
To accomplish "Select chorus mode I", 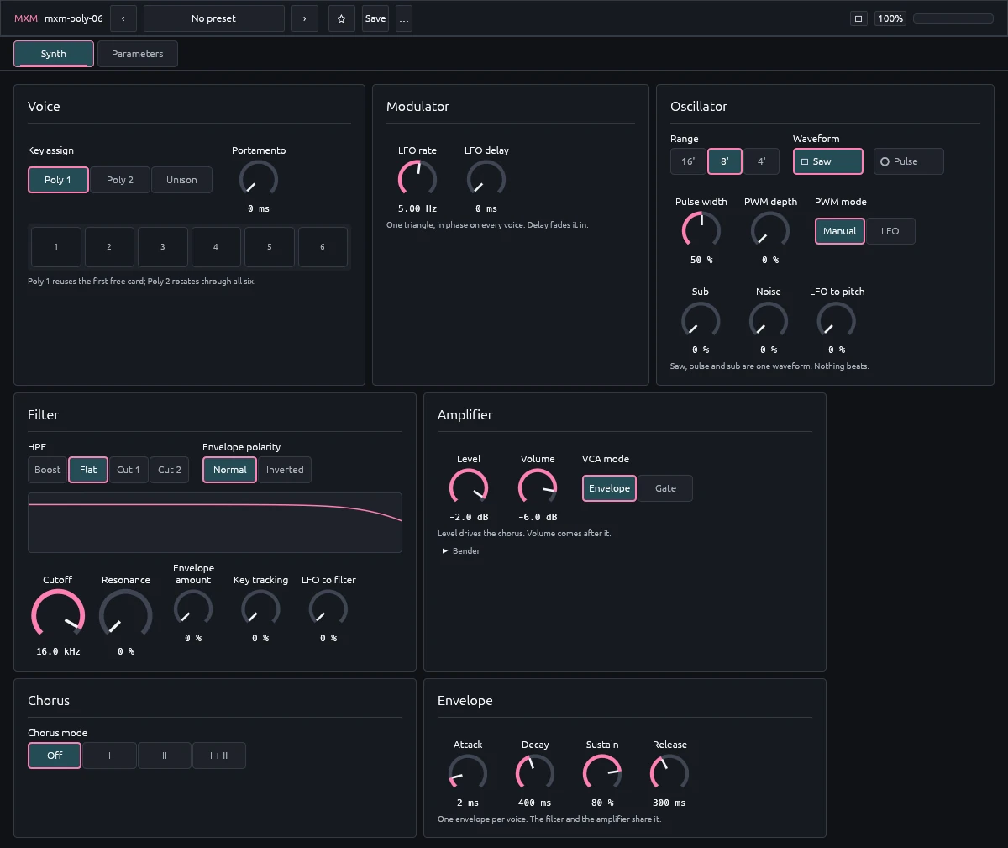I will pyautogui.click(x=109, y=756).
